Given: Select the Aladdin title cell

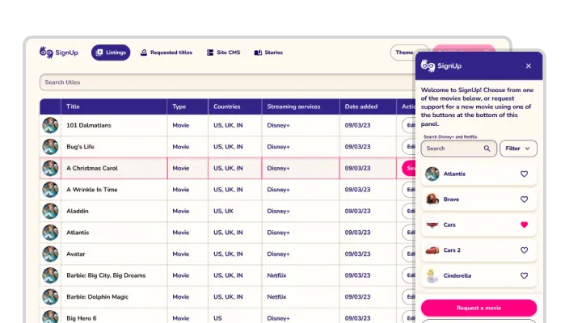Looking at the screenshot, I should coord(114,211).
